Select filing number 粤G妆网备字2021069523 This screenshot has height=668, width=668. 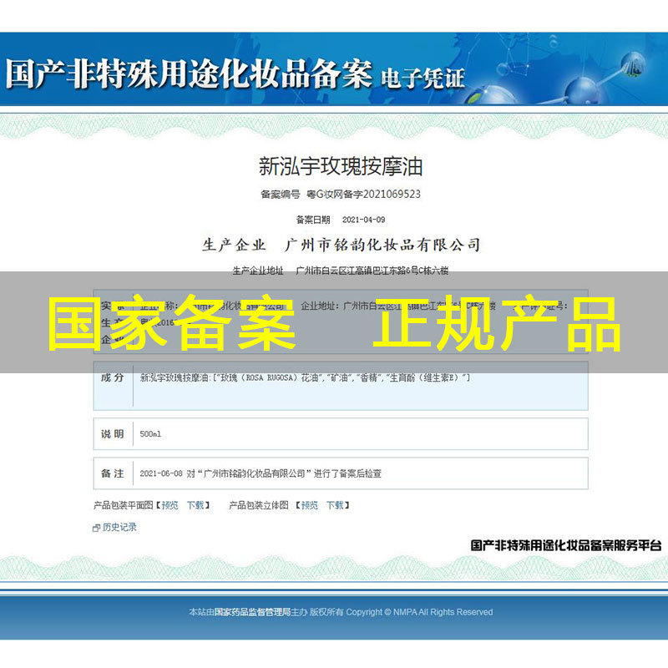coord(363,195)
